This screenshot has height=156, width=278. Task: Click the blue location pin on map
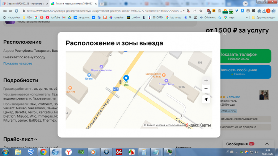[126, 78]
